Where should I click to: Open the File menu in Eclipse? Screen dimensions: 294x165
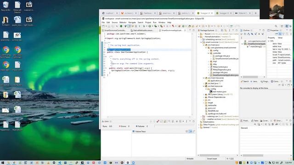(x=103, y=22)
